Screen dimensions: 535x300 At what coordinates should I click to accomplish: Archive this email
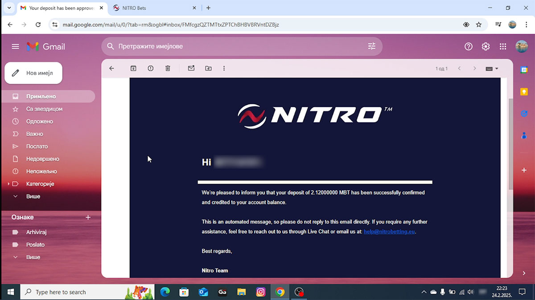pos(133,69)
